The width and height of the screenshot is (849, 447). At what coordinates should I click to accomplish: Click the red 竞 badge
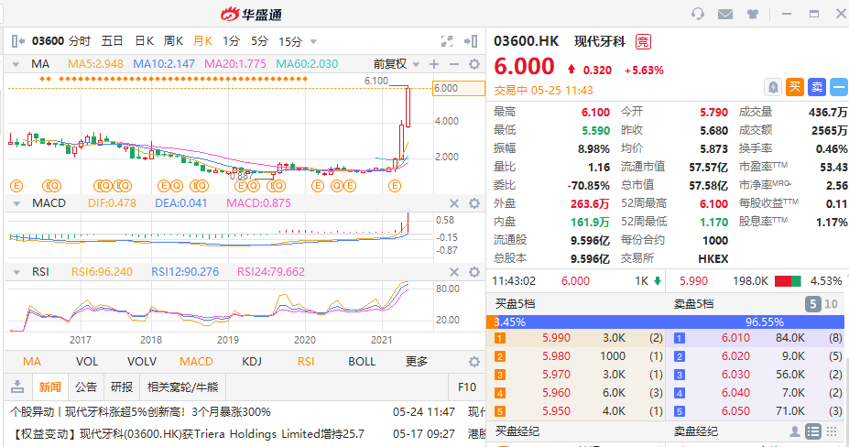pyautogui.click(x=643, y=42)
